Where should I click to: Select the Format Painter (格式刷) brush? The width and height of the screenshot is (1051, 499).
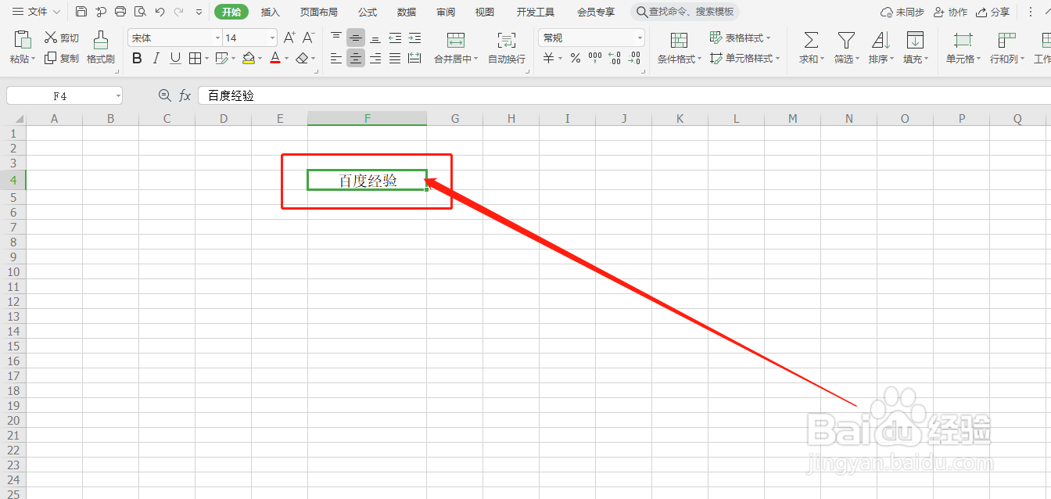pos(101,48)
